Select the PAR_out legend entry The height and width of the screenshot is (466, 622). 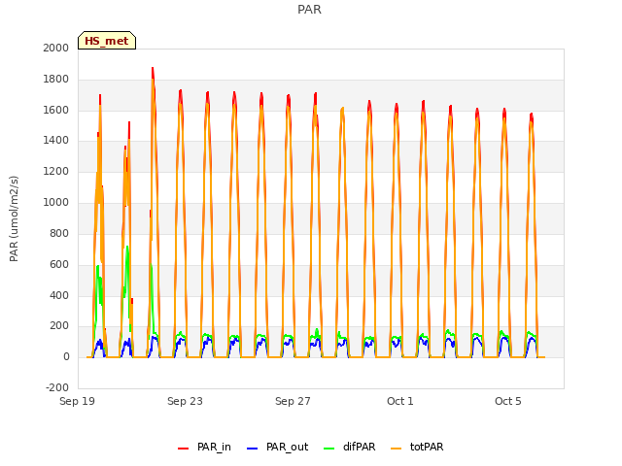tap(277, 447)
